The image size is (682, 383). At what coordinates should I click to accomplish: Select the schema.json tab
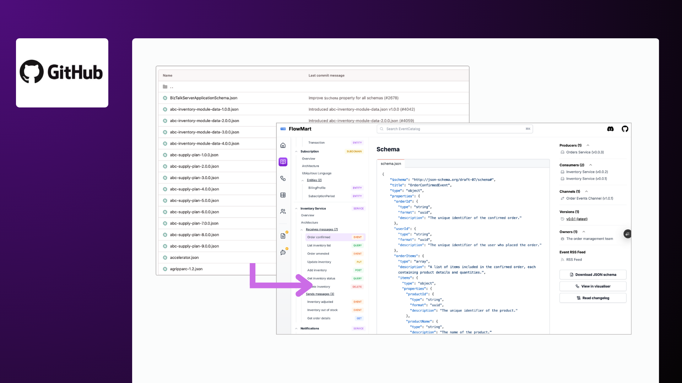[x=391, y=164]
